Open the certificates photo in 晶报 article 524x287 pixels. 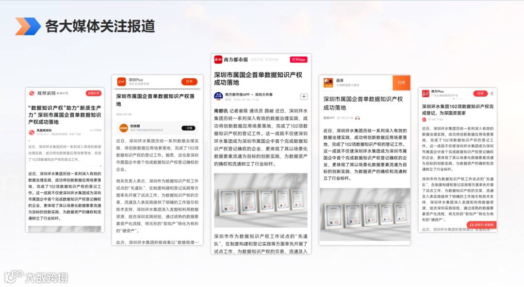pyautogui.click(x=365, y=215)
